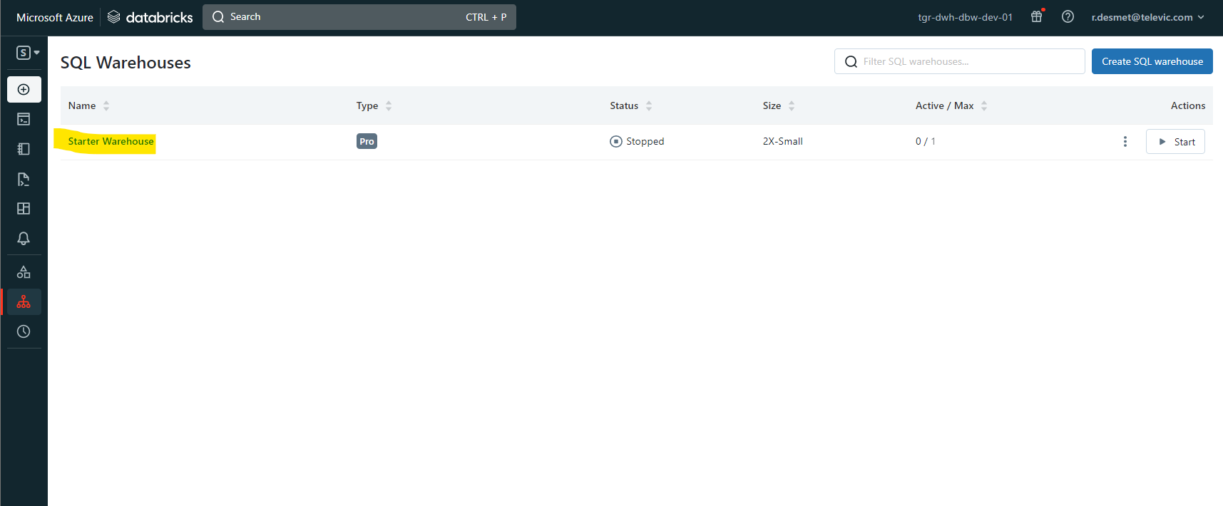Click the gift what's new icon

1037,16
